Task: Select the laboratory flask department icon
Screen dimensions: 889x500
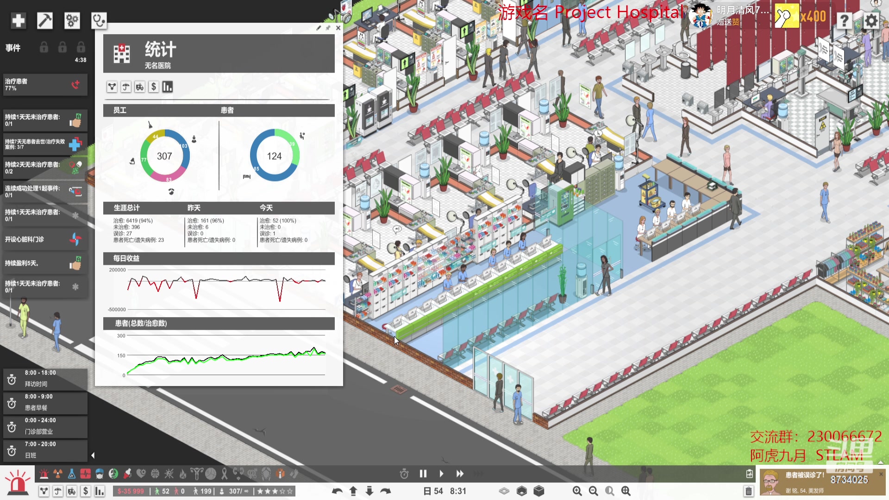Action: tap(72, 474)
